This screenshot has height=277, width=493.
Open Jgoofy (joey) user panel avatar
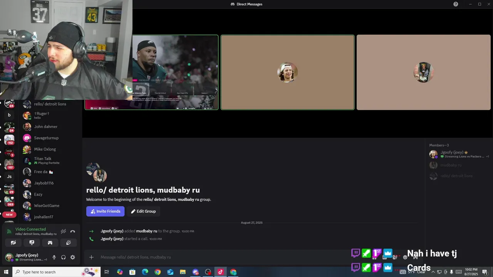point(9,257)
